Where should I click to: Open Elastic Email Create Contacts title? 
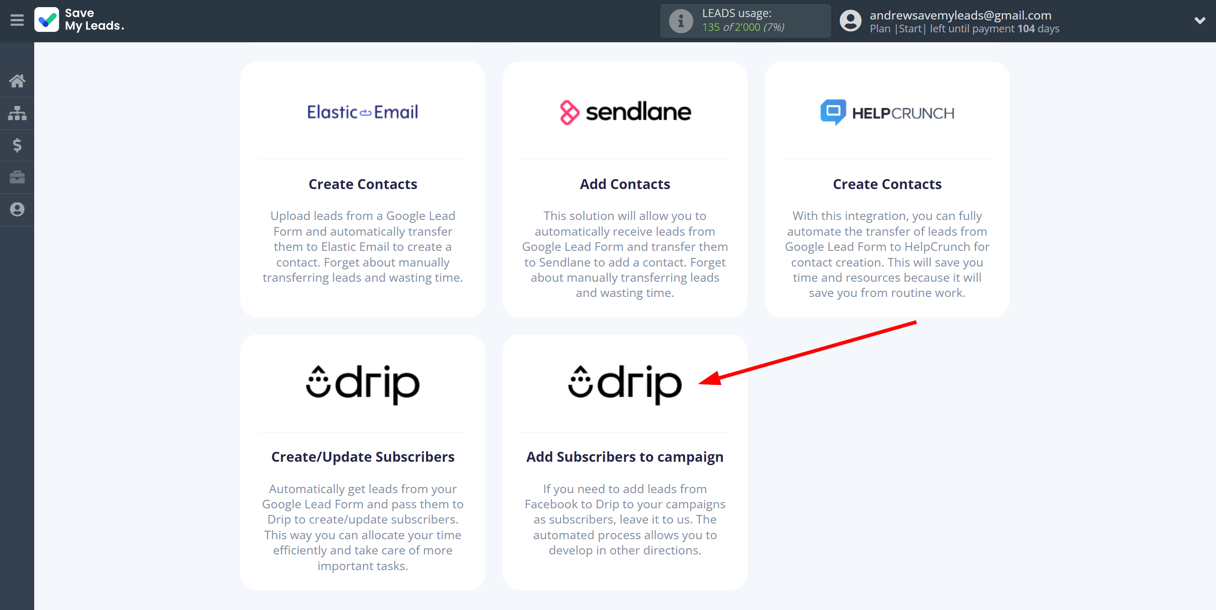pyautogui.click(x=363, y=184)
